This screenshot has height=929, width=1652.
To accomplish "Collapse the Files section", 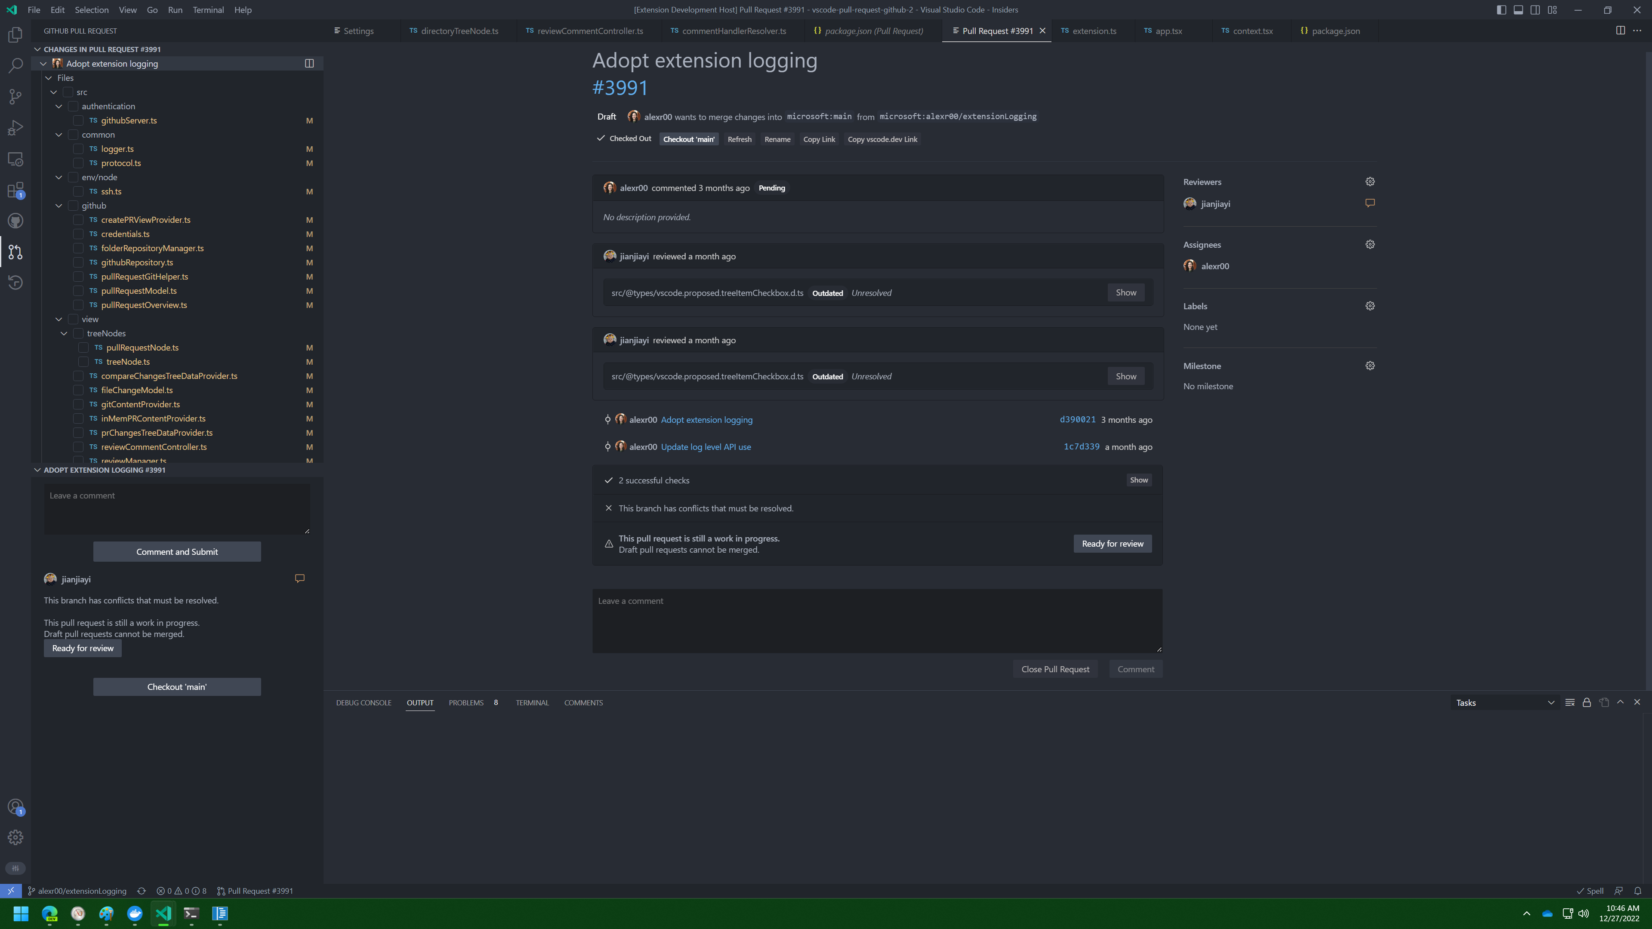I will click(x=48, y=77).
